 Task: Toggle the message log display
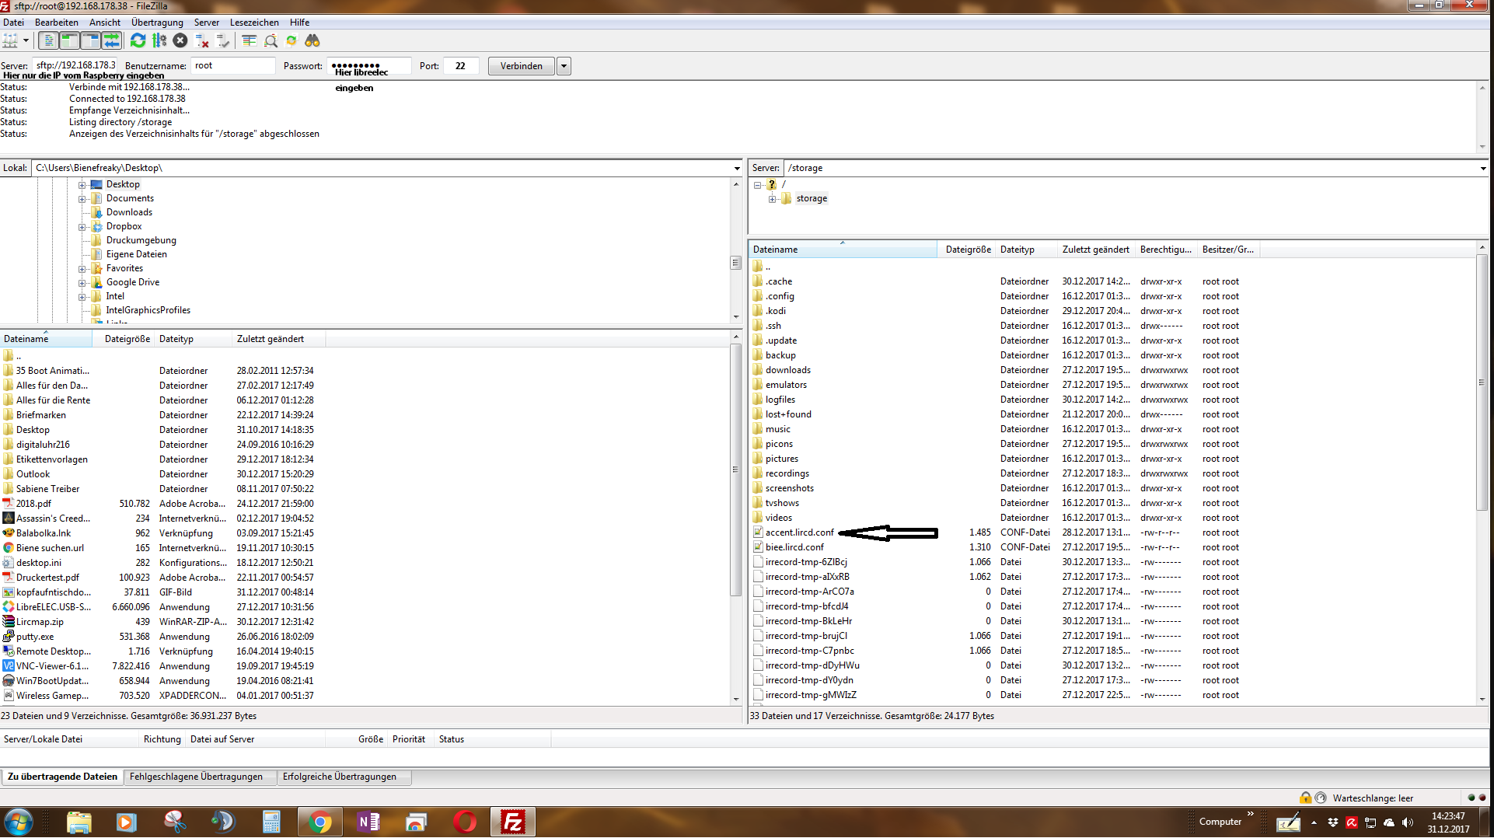pyautogui.click(x=48, y=40)
